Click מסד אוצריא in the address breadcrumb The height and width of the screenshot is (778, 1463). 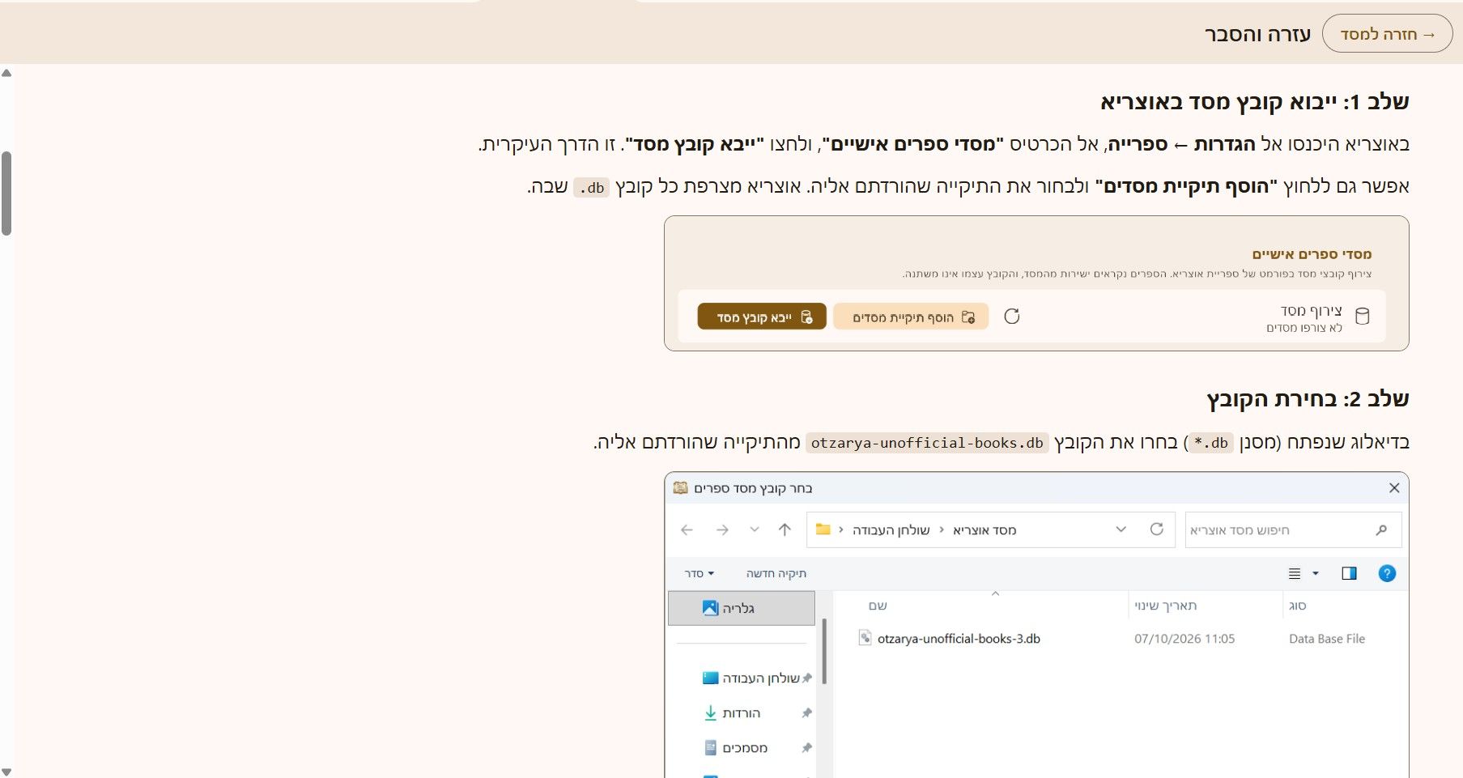[985, 530]
